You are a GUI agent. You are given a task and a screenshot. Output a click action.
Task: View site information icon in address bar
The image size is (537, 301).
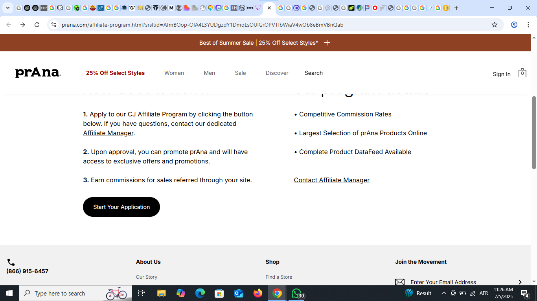click(54, 25)
